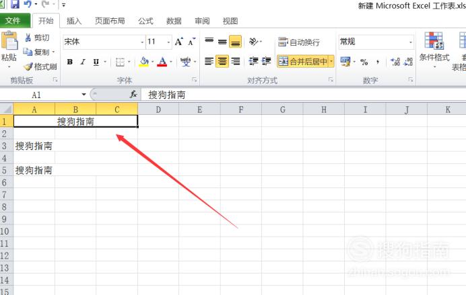
Task: Open the 常规 number format dropdown
Action: (411, 42)
